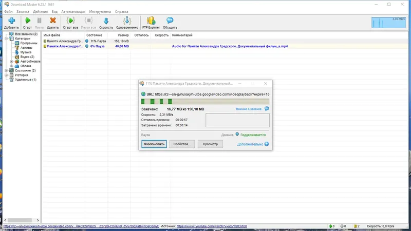
Task: Sort by the Комментарий column header
Action: pos(182,35)
